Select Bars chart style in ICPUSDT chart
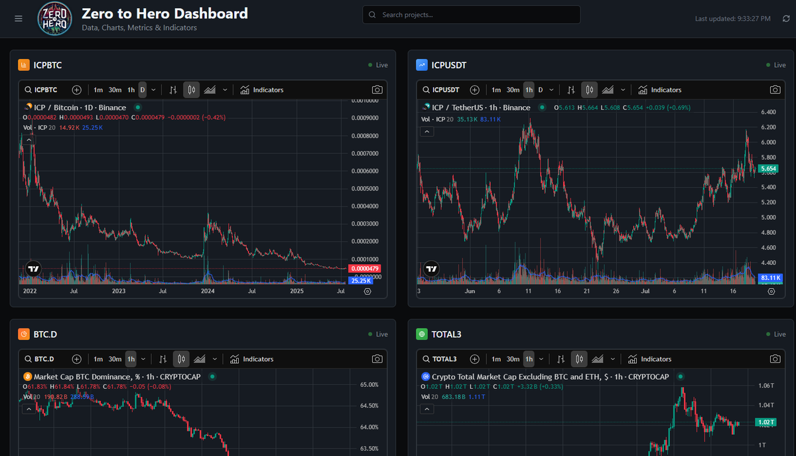This screenshot has width=796, height=456. click(x=571, y=90)
